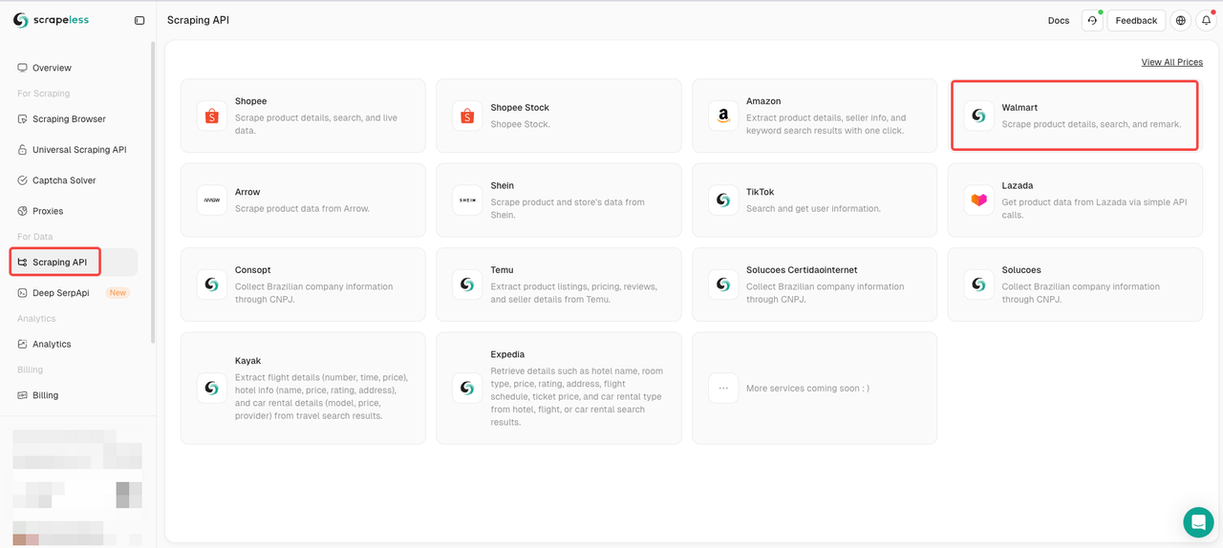Click the Solucoes Certidaointernet logo icon
Screen dimensions: 1223x548
pyautogui.click(x=723, y=285)
